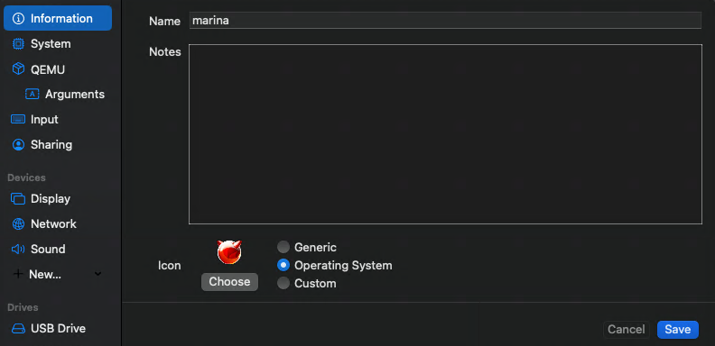
Task: Open the Network globe icon
Action: (x=18, y=224)
